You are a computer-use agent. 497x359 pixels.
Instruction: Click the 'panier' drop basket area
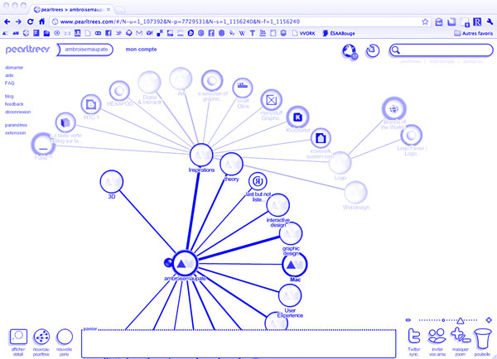[x=239, y=343]
